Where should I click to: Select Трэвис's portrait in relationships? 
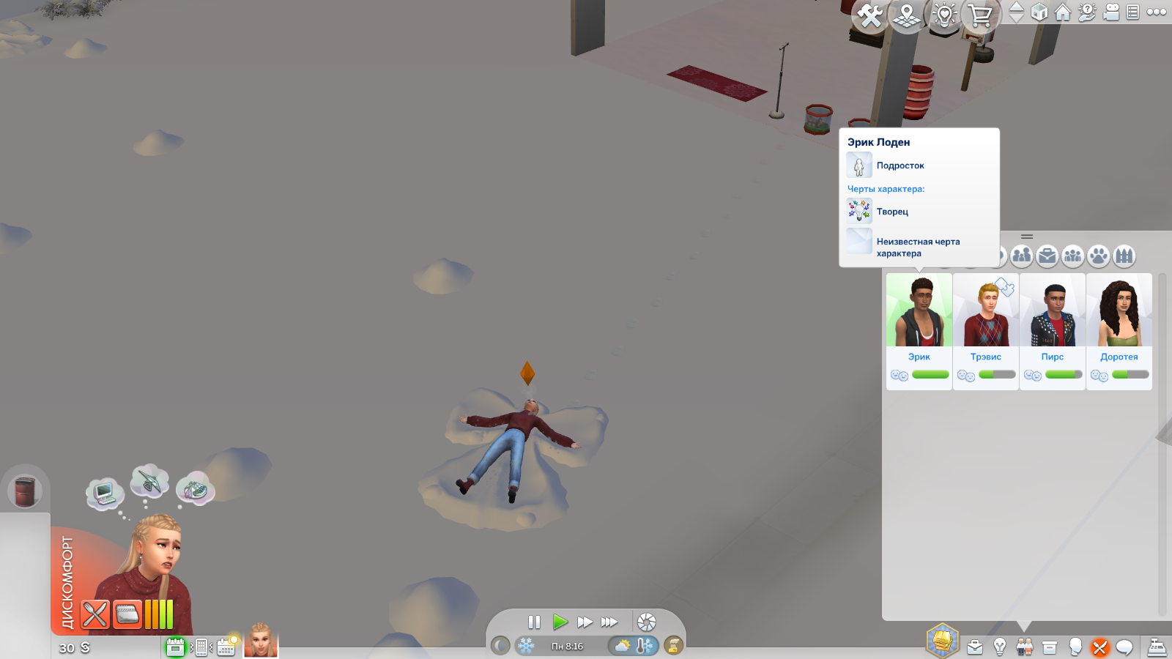[x=986, y=310]
